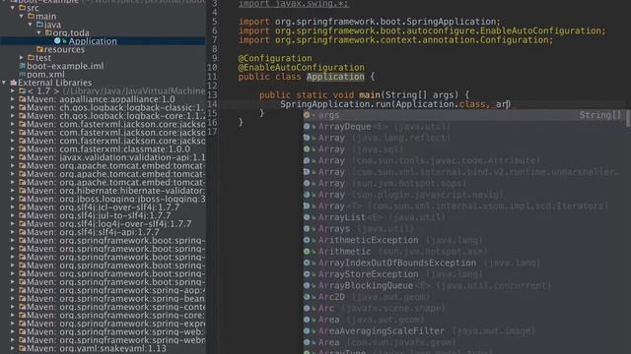Select Maven ch.qos.logback:logback-classic entry
The width and height of the screenshot is (631, 354).
tap(116, 107)
